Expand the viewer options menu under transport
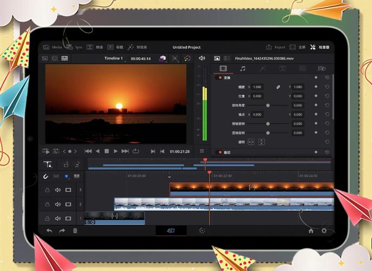Screen dimensions: 372x271 (202, 151)
